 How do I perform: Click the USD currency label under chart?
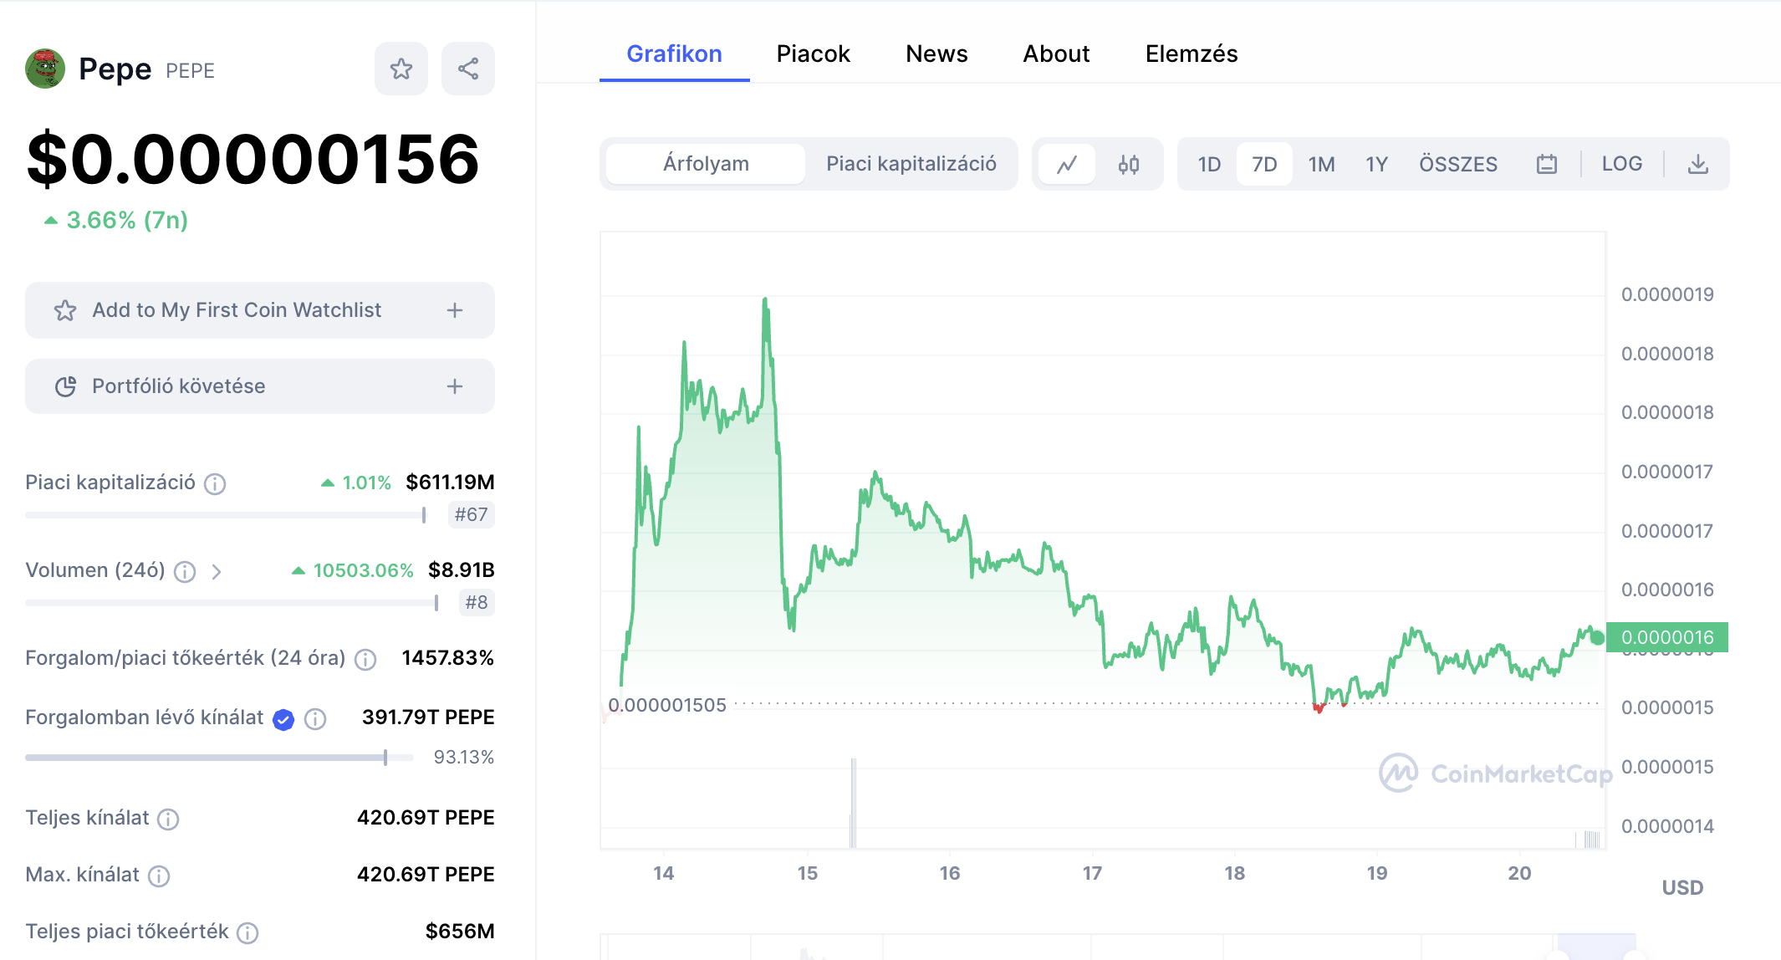click(1682, 887)
